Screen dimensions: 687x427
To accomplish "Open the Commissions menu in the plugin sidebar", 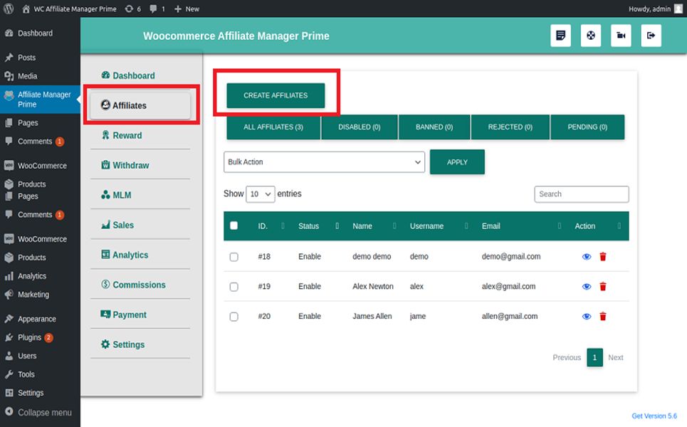I will [139, 285].
